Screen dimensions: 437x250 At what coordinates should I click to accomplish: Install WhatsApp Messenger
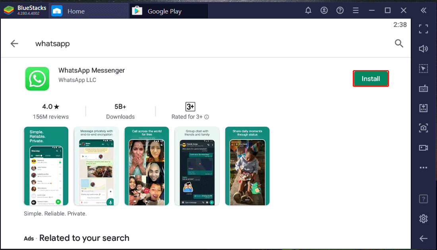tap(371, 79)
